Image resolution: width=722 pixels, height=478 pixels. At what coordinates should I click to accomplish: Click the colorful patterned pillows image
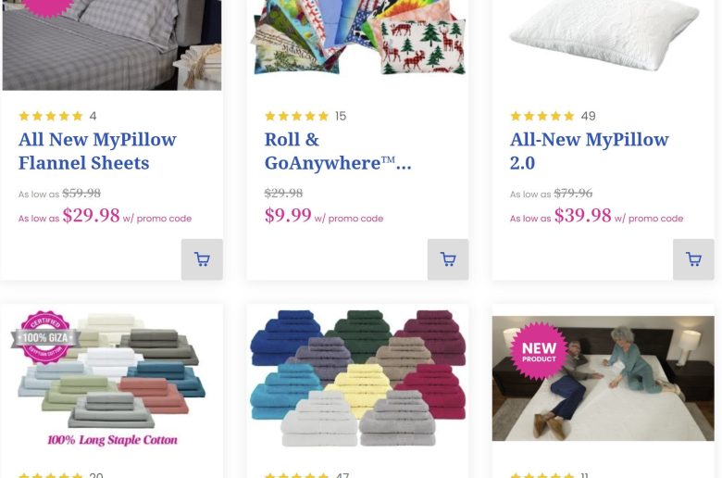(x=358, y=37)
